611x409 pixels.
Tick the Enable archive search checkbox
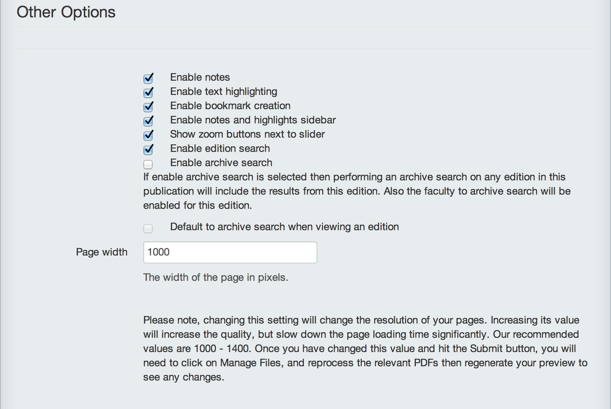148,164
